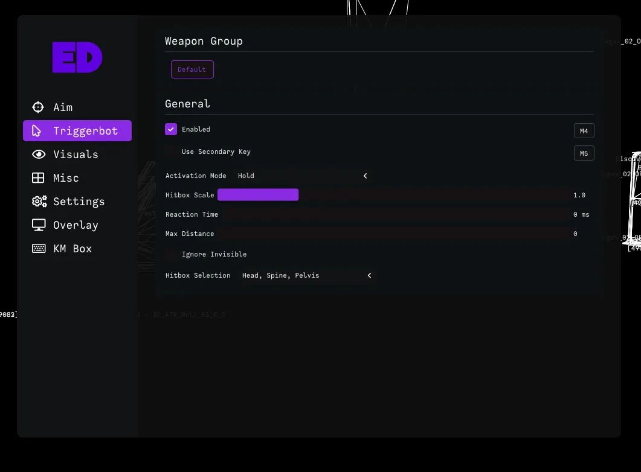
Task: Select the Default weapon group button
Action: point(192,69)
